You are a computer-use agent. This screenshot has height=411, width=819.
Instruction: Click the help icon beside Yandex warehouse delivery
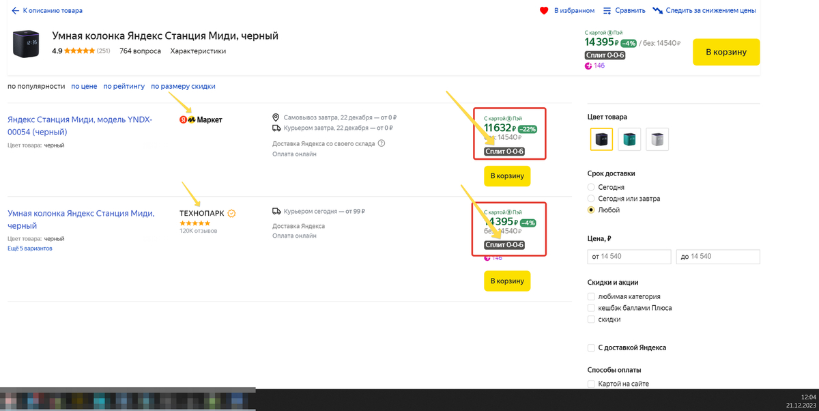point(382,143)
